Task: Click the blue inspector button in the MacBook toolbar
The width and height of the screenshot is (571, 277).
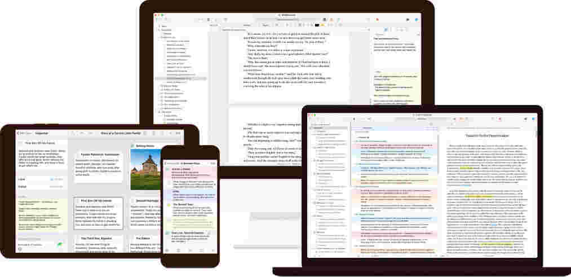Action: pyautogui.click(x=533, y=119)
